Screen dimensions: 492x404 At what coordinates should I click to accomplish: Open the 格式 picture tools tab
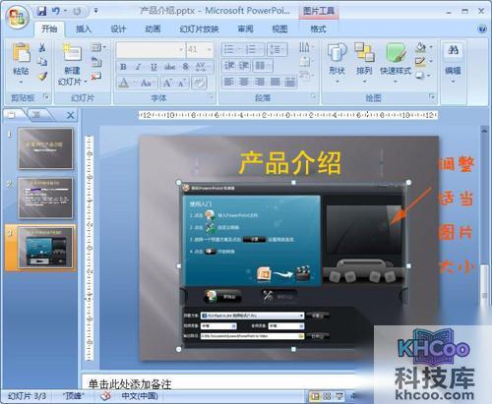click(x=318, y=29)
